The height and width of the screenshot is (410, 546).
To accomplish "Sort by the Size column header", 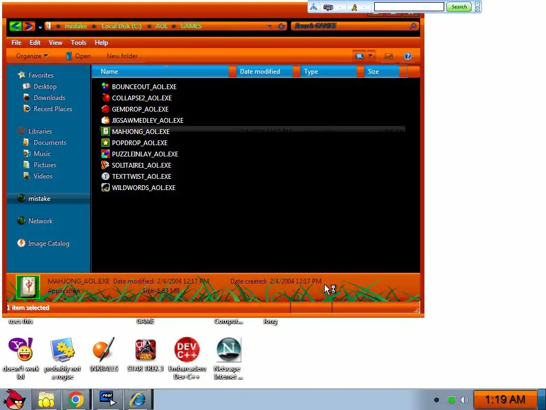I will point(382,72).
